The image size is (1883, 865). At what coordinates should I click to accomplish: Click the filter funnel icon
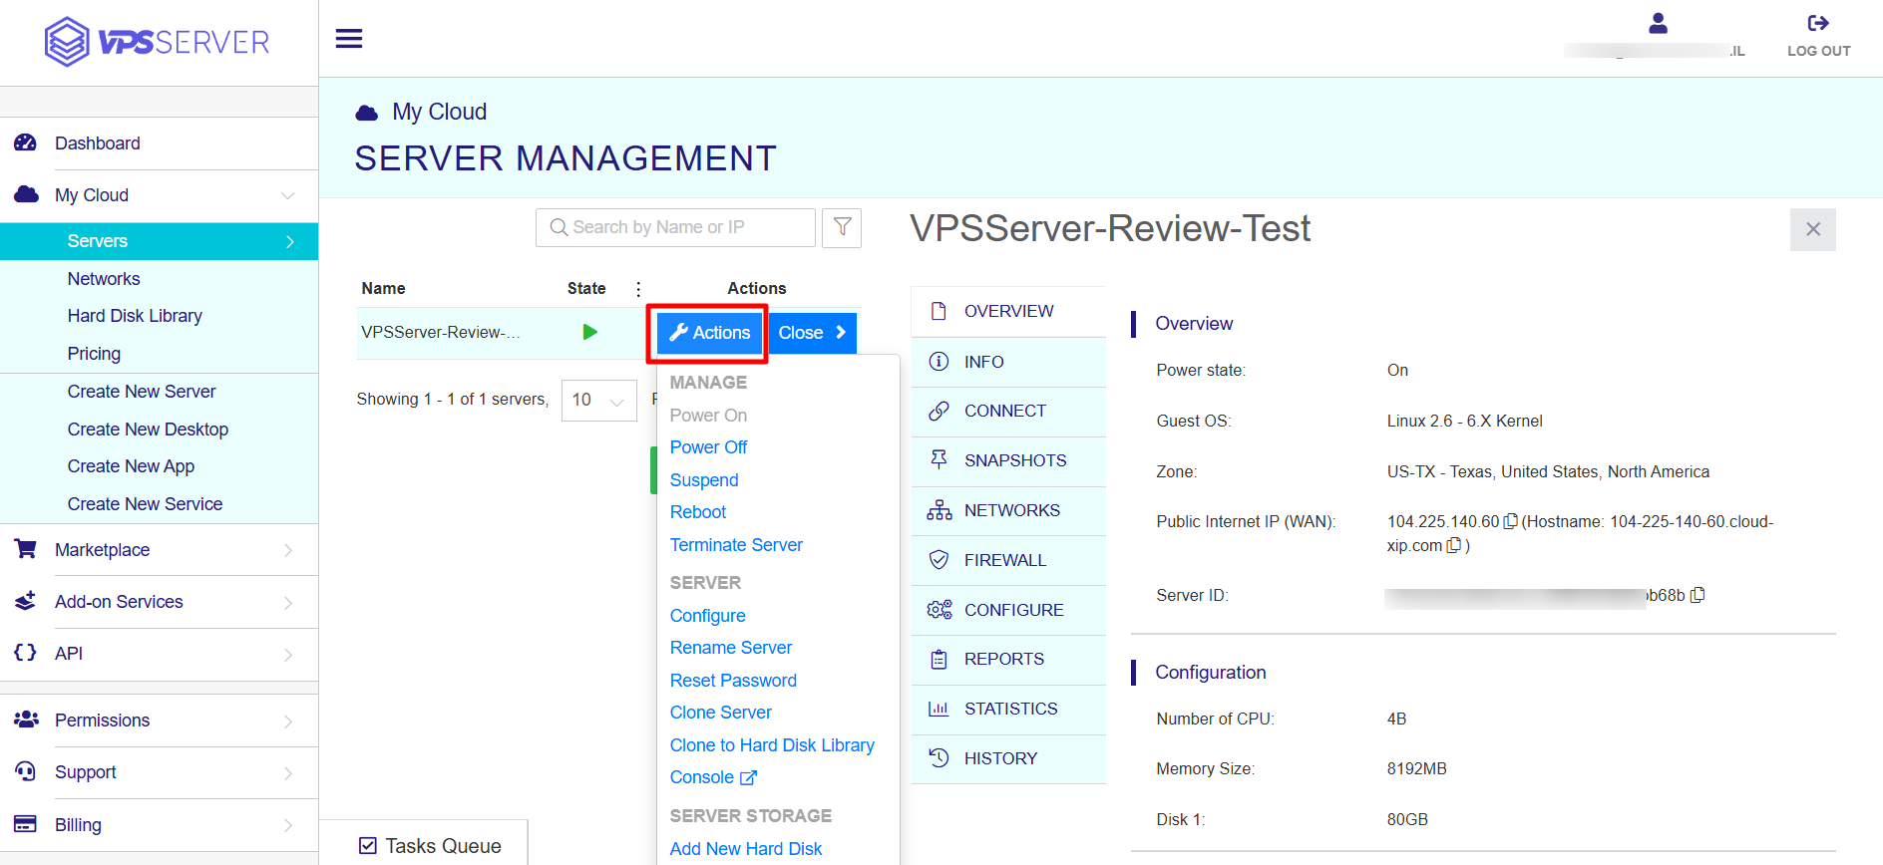[x=842, y=227]
